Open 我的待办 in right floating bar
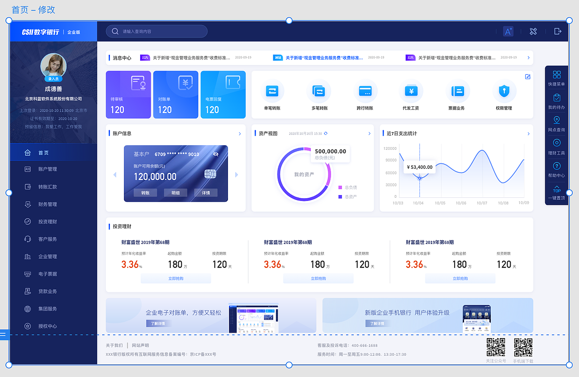 click(557, 101)
